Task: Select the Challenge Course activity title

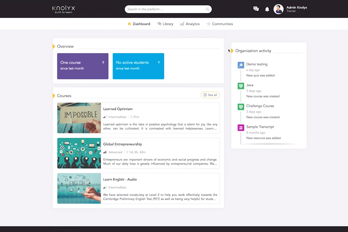Action: click(260, 106)
